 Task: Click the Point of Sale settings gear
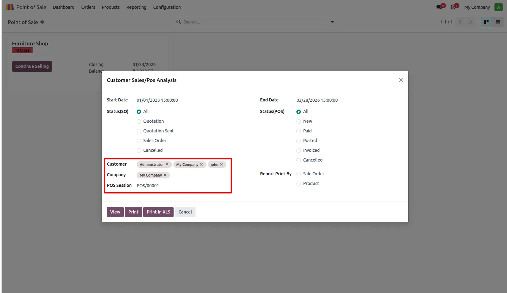point(42,22)
